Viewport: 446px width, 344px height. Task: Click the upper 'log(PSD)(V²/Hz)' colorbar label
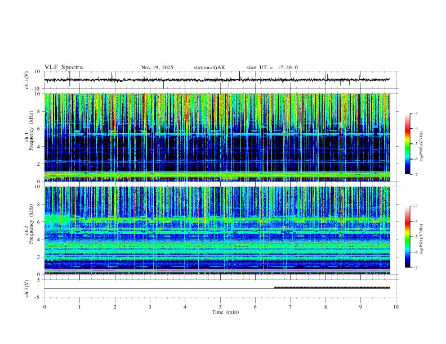pos(422,147)
